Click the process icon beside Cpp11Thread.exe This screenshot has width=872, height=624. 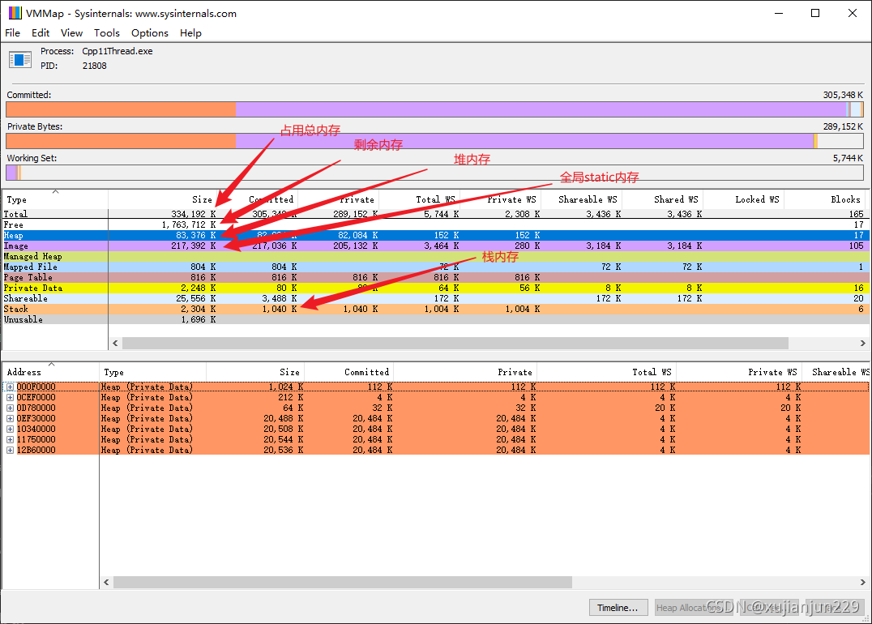pos(20,59)
